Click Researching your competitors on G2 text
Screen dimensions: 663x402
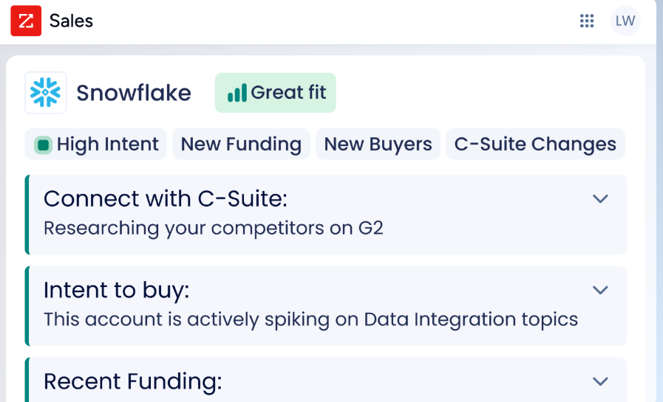pos(214,228)
